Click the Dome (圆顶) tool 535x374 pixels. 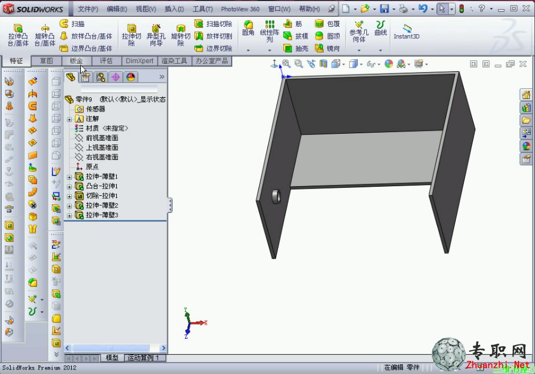point(327,36)
